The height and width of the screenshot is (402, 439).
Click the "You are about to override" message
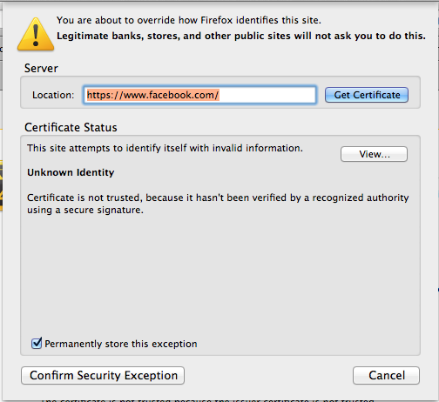(189, 20)
